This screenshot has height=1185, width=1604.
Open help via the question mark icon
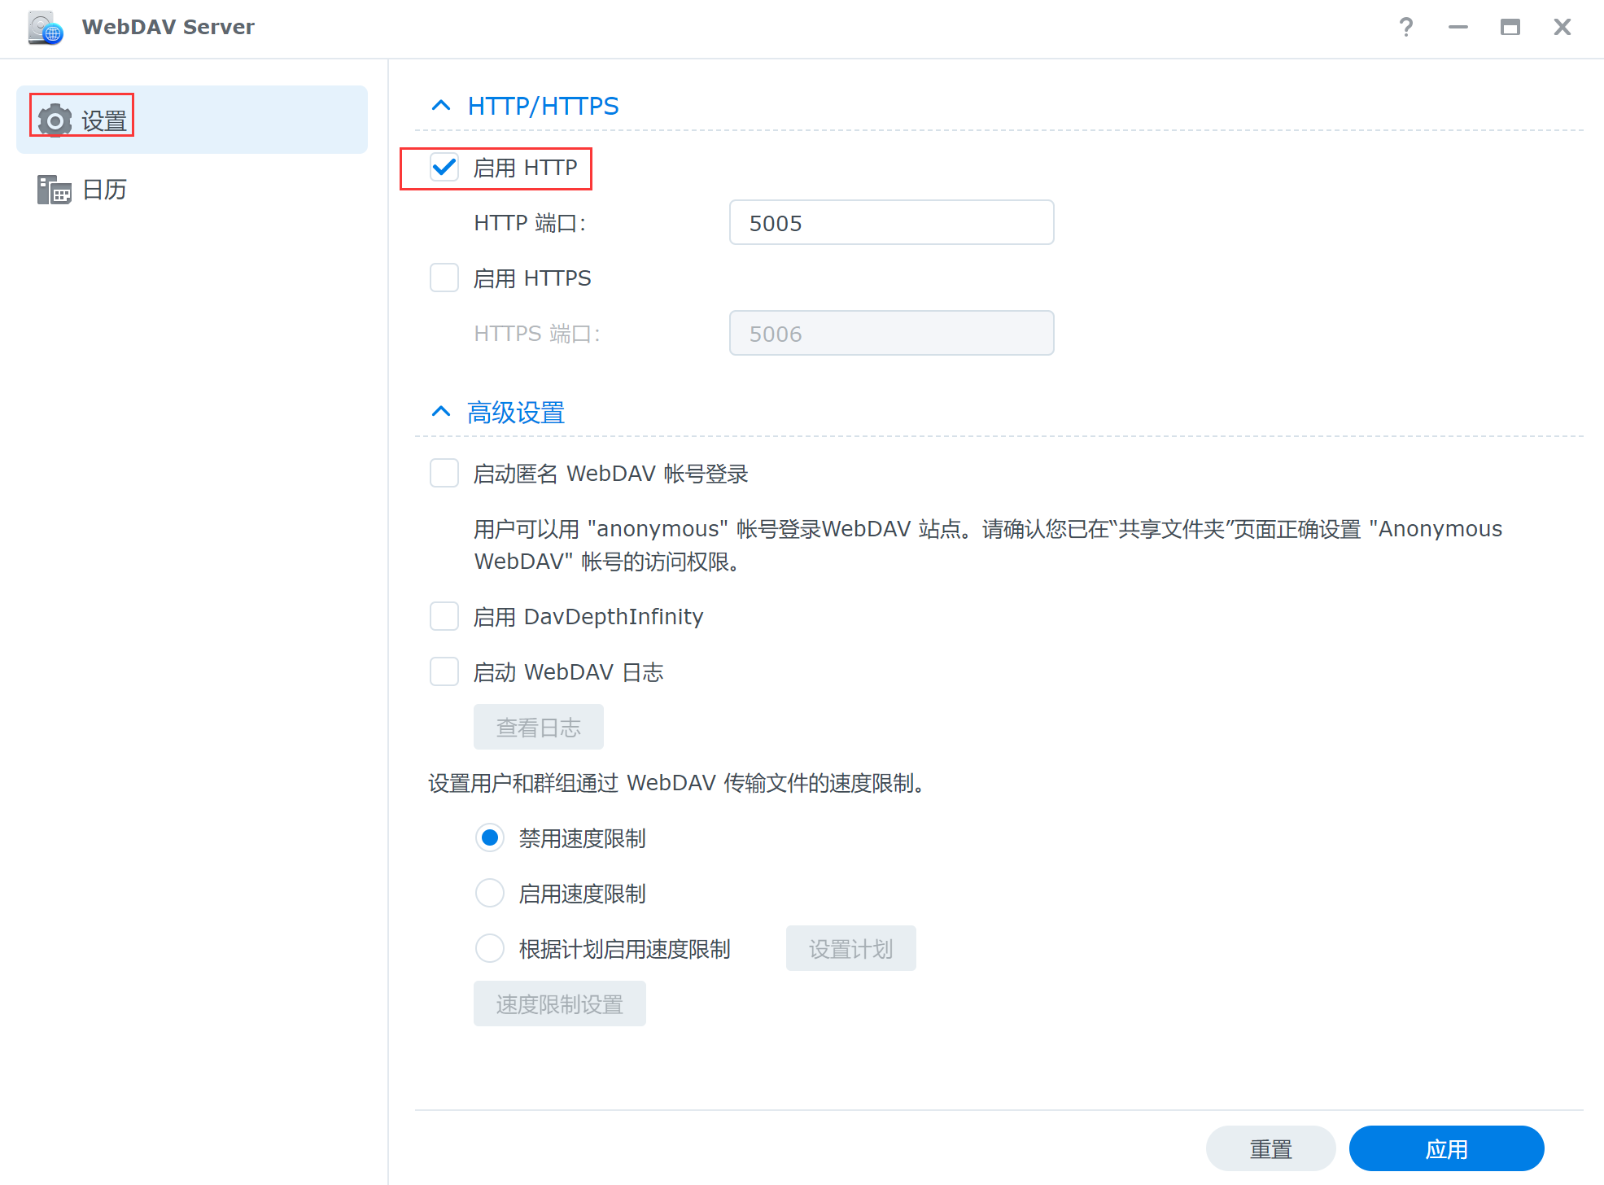point(1405,28)
